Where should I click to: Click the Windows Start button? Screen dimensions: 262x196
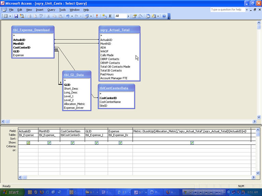click(x=10, y=192)
